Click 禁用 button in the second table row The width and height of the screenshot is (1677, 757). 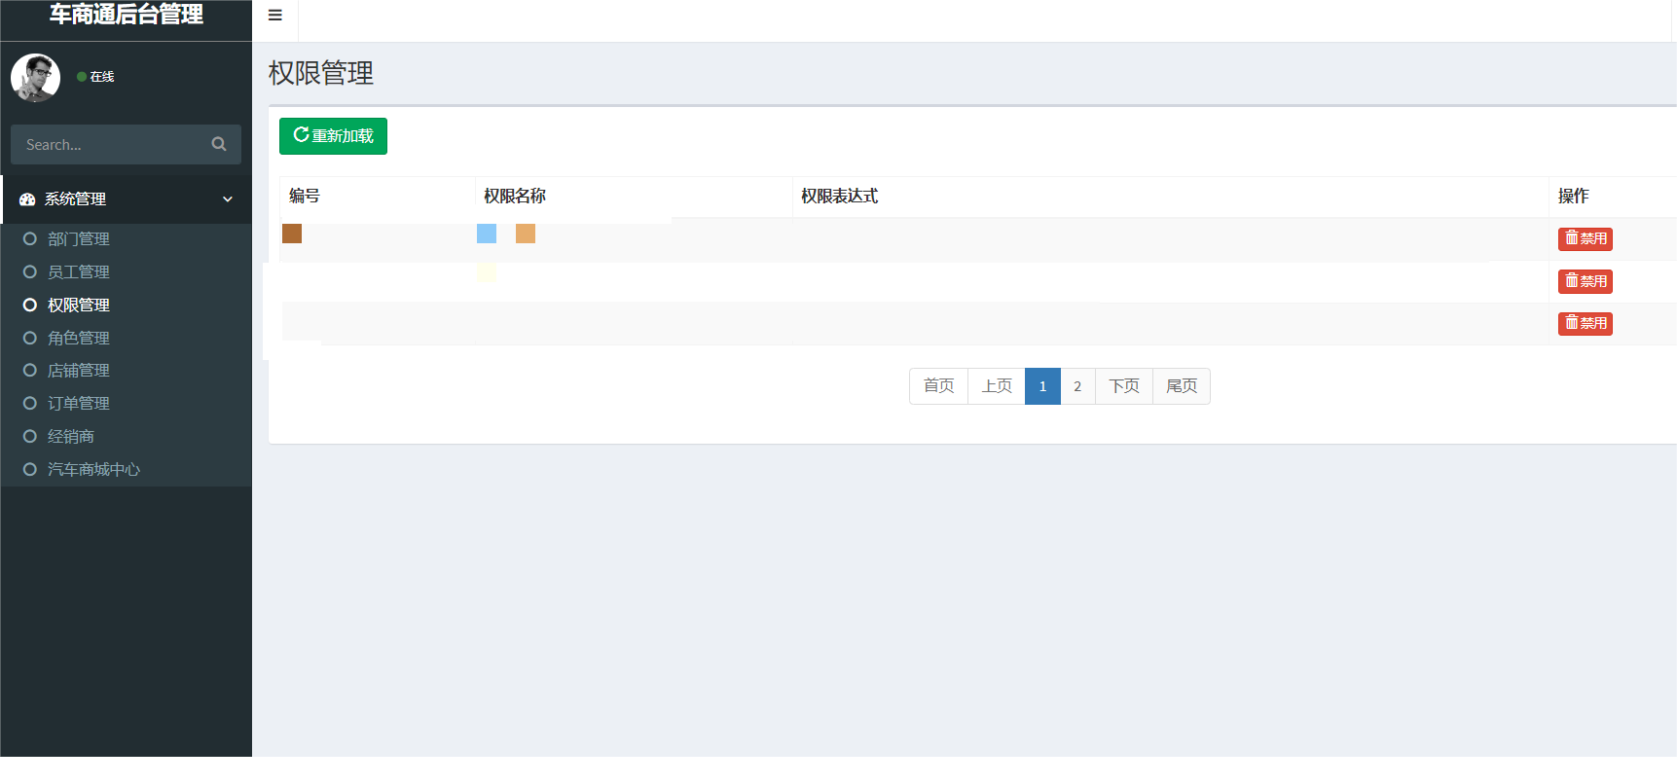click(1585, 281)
